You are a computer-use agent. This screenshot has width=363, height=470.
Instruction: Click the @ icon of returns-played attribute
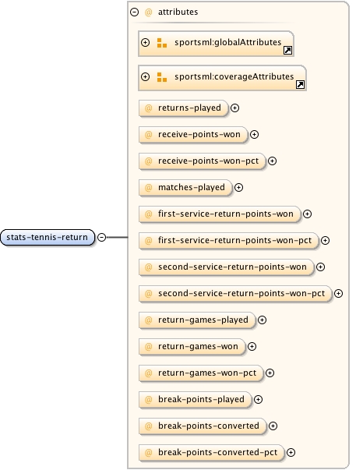pos(148,108)
